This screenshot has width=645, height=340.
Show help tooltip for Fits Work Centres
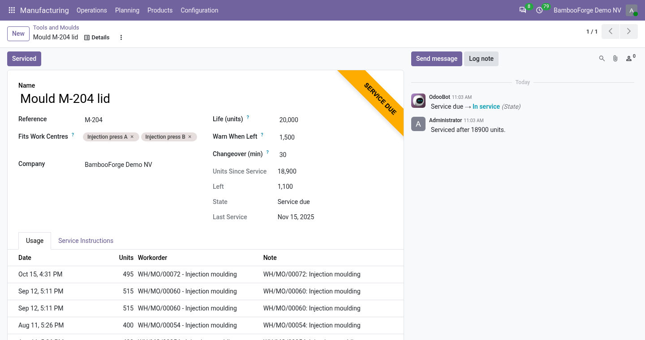(x=73, y=135)
